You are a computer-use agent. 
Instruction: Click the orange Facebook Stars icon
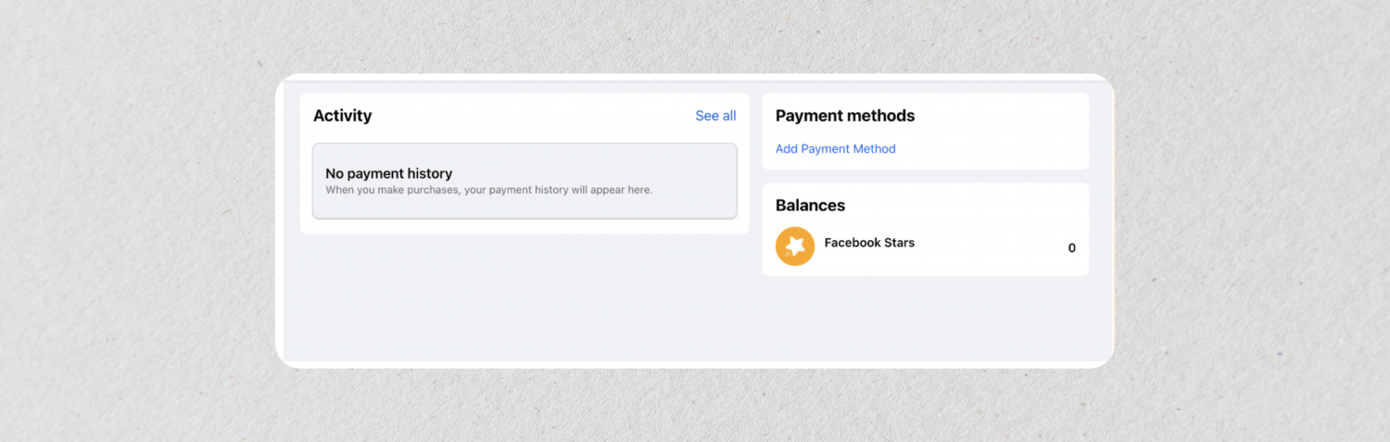tap(794, 246)
